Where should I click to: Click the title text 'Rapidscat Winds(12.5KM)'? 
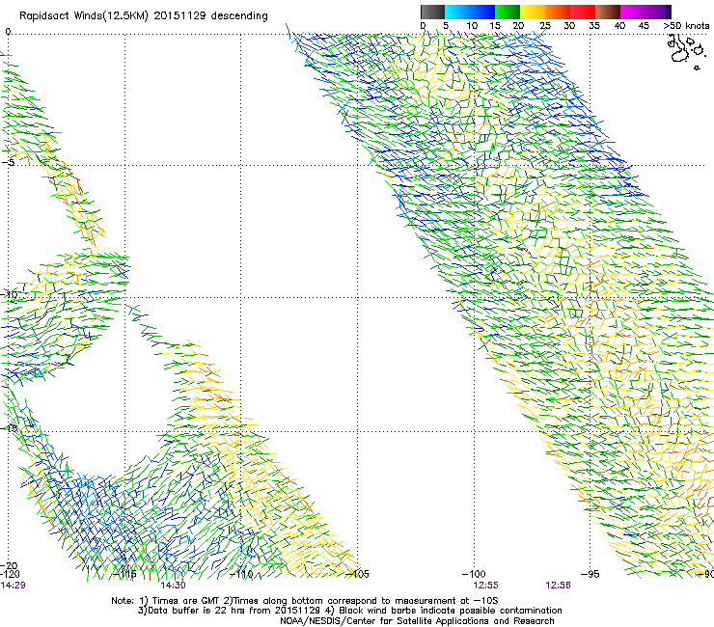point(84,16)
